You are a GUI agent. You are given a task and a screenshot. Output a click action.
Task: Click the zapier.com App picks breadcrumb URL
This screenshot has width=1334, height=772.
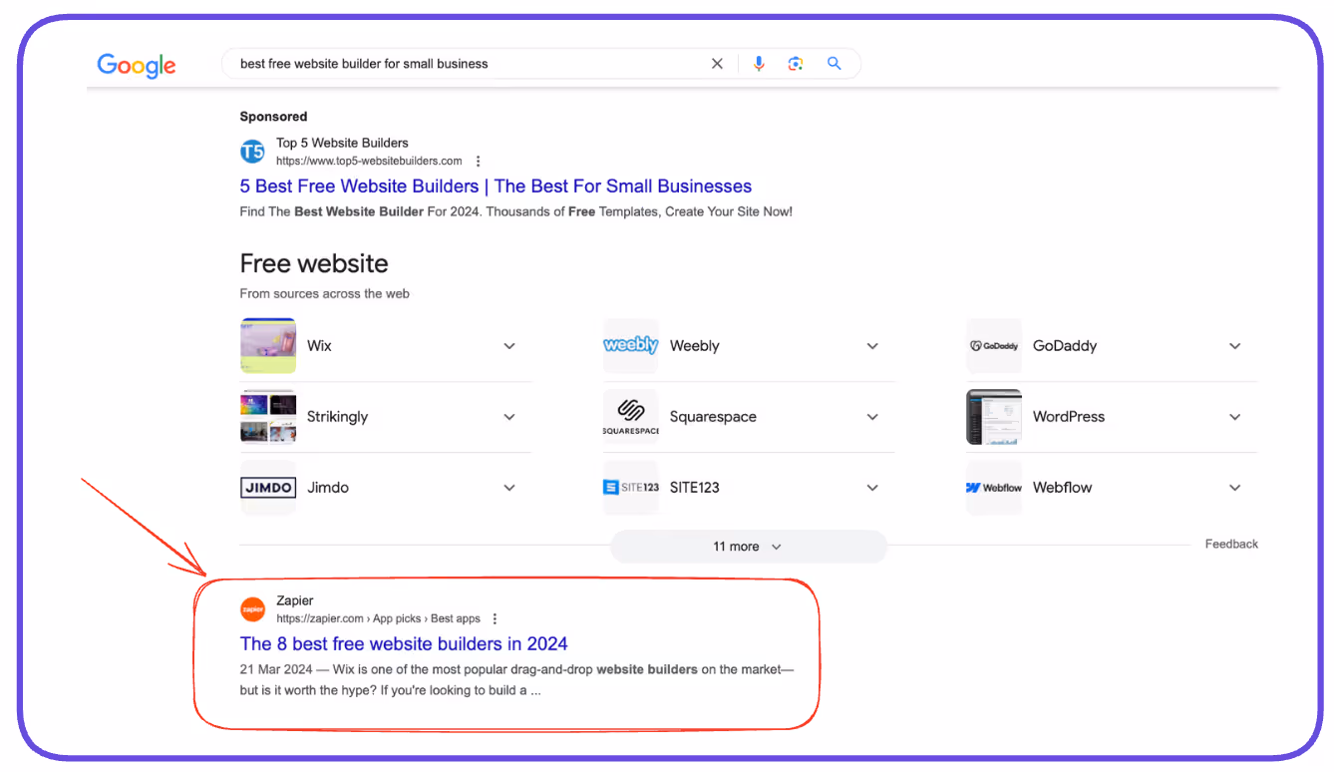click(378, 618)
